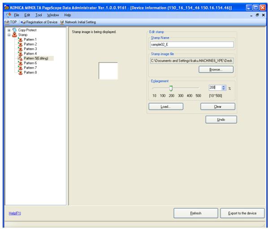Image resolution: width=268 pixels, height=229 pixels.
Task: Open Network Initial Setting toolbar item
Action: (x=78, y=22)
